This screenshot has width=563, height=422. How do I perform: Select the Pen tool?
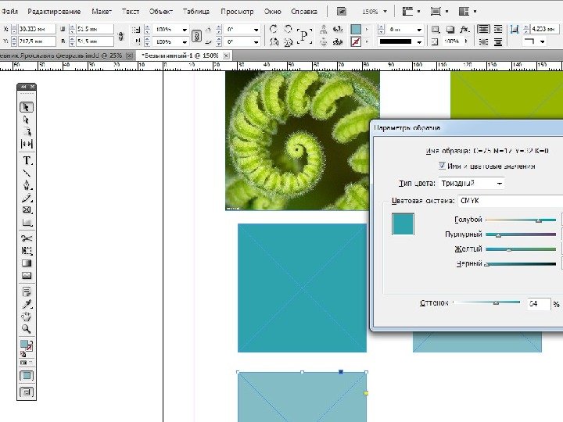(x=27, y=185)
